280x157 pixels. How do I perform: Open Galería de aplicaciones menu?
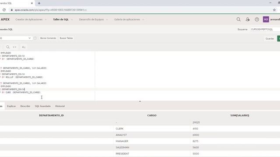[x=127, y=19]
